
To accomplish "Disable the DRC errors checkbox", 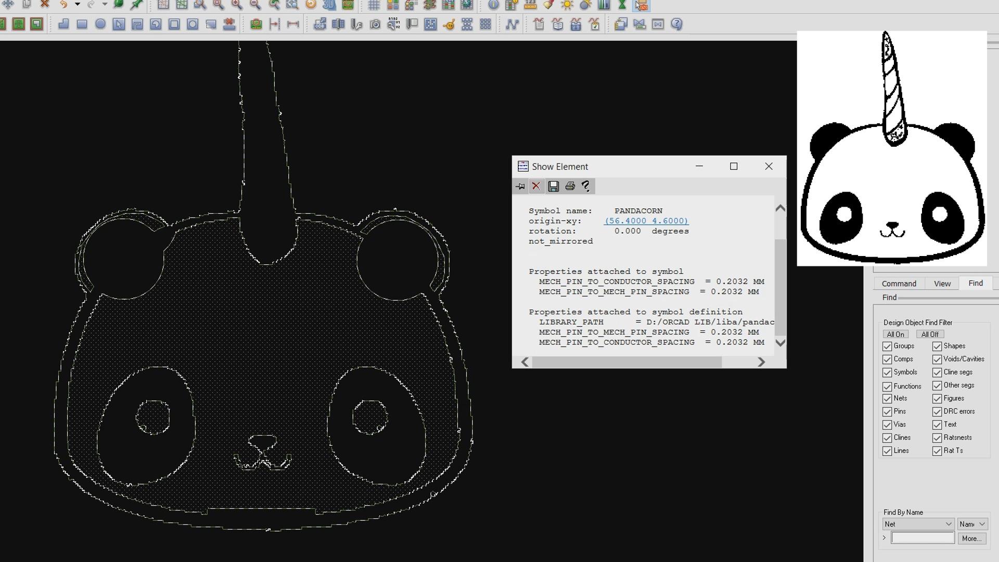I will click(x=937, y=412).
